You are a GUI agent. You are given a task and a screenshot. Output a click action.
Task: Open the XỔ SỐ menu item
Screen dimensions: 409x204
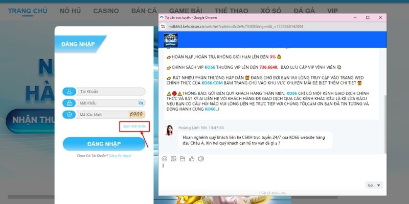click(x=271, y=11)
